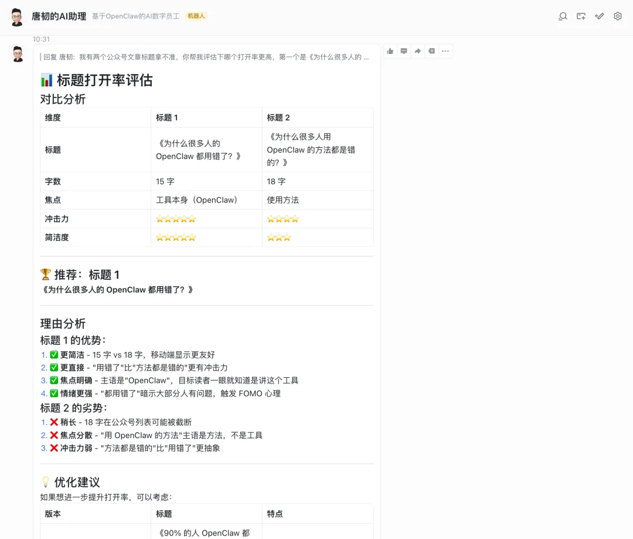Image resolution: width=633 pixels, height=539 pixels.
Task: Click the line 如果想进一步提升打开率，可以考虑
Action: click(106, 497)
